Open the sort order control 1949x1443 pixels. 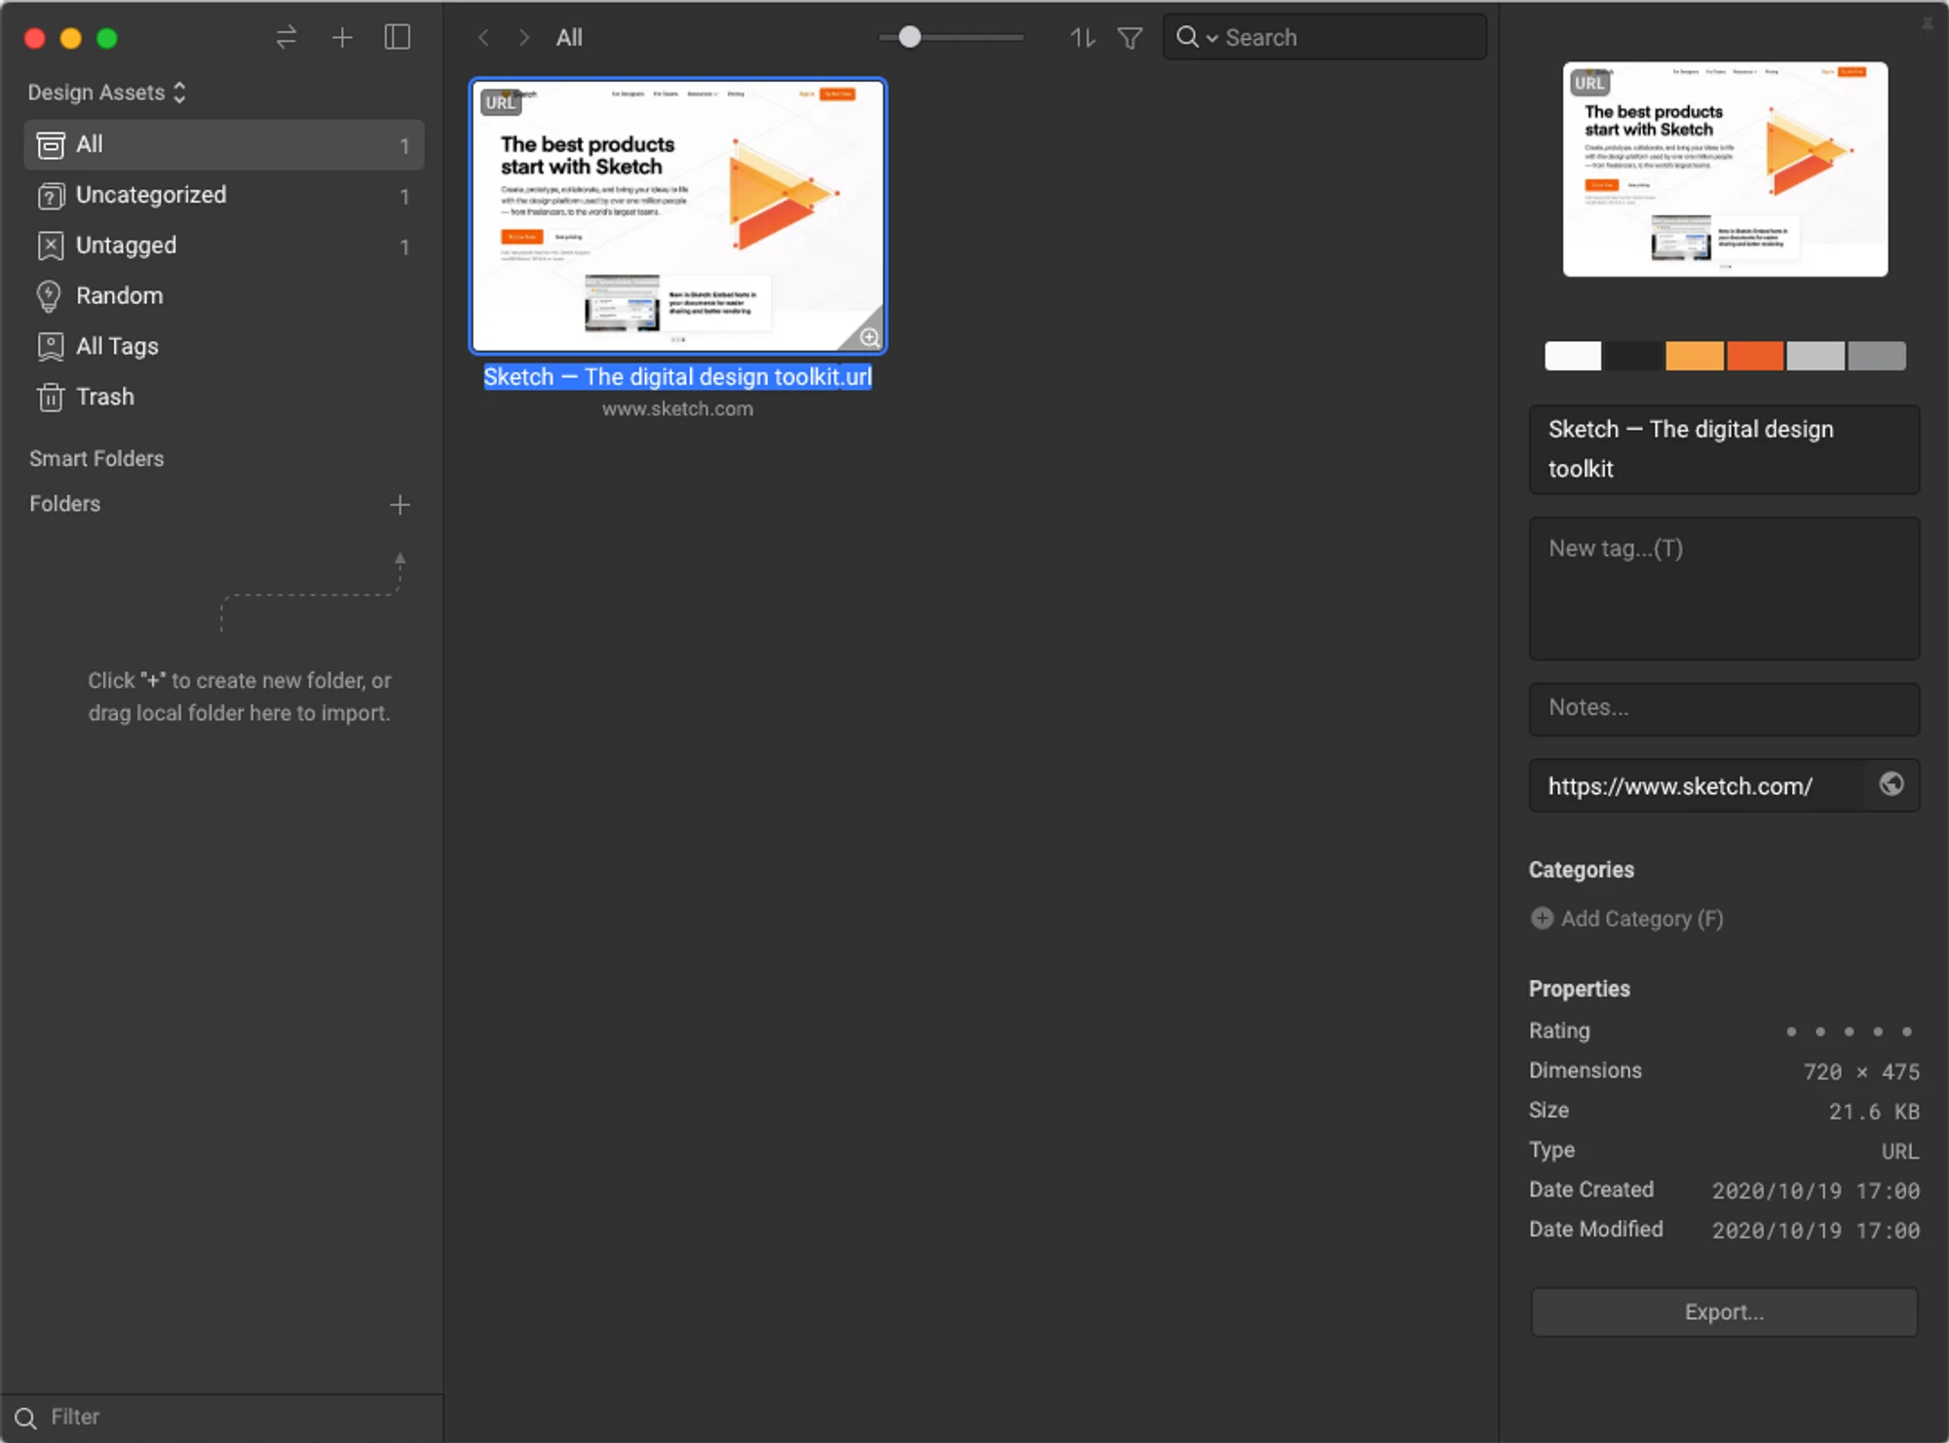(x=1081, y=37)
